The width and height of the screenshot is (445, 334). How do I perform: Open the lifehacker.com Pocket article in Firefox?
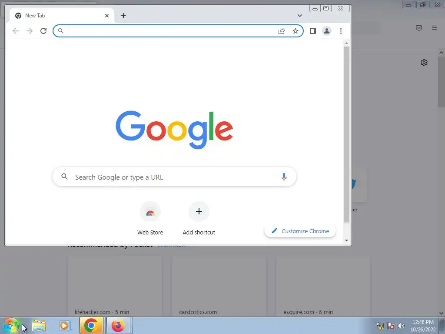click(115, 287)
